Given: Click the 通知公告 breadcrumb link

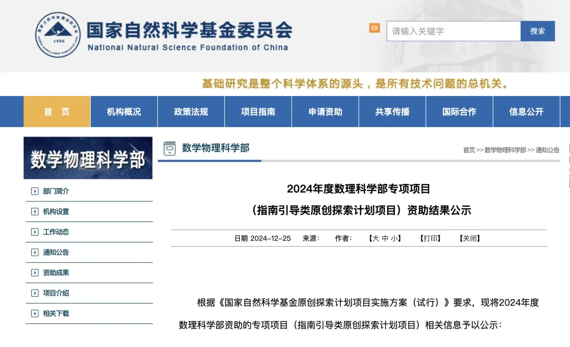Looking at the screenshot, I should [547, 150].
